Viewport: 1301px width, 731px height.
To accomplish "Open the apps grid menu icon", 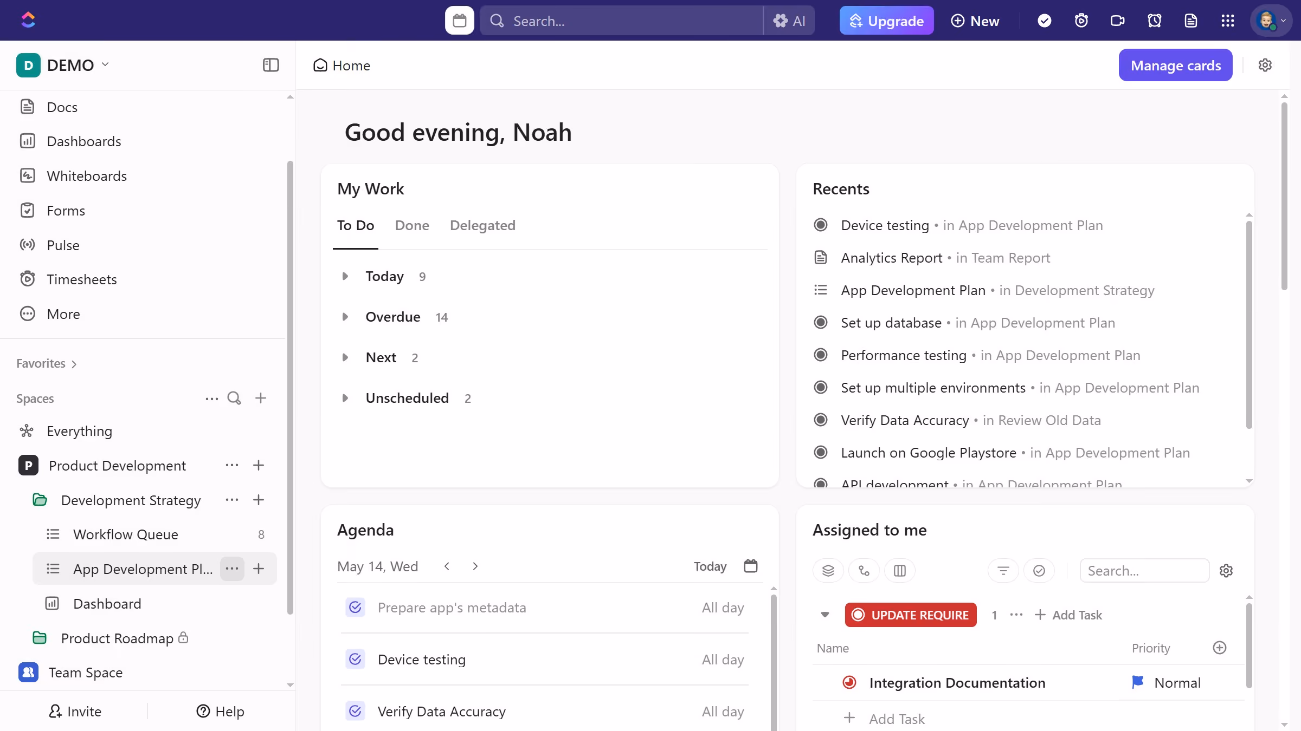I will 1227,21.
